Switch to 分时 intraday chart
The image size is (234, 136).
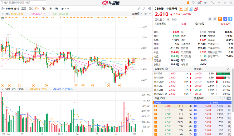pyautogui.click(x=17, y=9)
